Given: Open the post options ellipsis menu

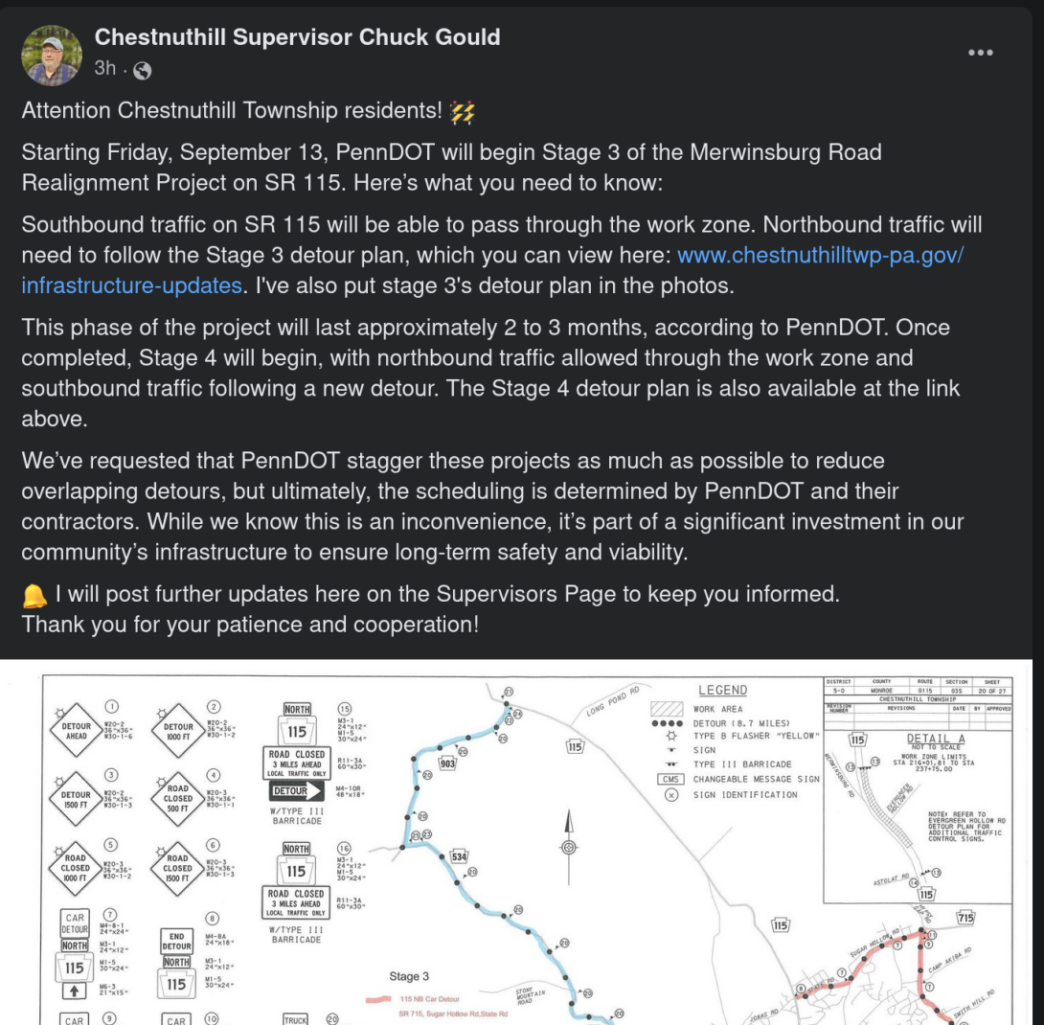Looking at the screenshot, I should click(x=980, y=53).
